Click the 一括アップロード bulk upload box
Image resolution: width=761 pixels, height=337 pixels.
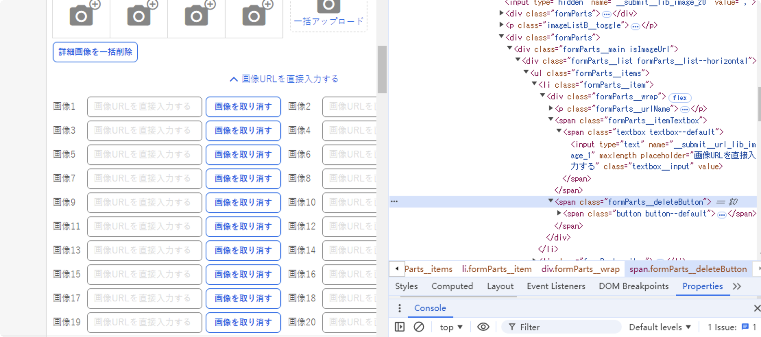tap(328, 15)
